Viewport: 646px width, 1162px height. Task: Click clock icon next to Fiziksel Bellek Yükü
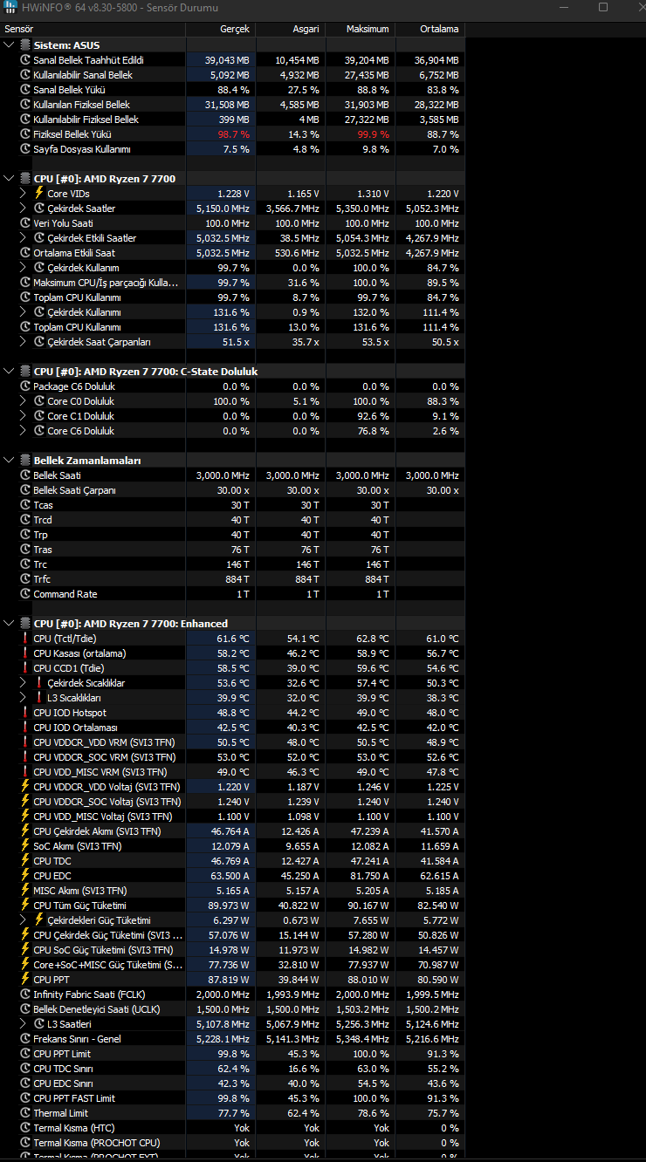[x=24, y=134]
